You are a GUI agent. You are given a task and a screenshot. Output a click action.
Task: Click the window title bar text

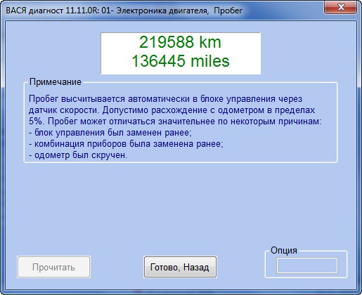(124, 11)
